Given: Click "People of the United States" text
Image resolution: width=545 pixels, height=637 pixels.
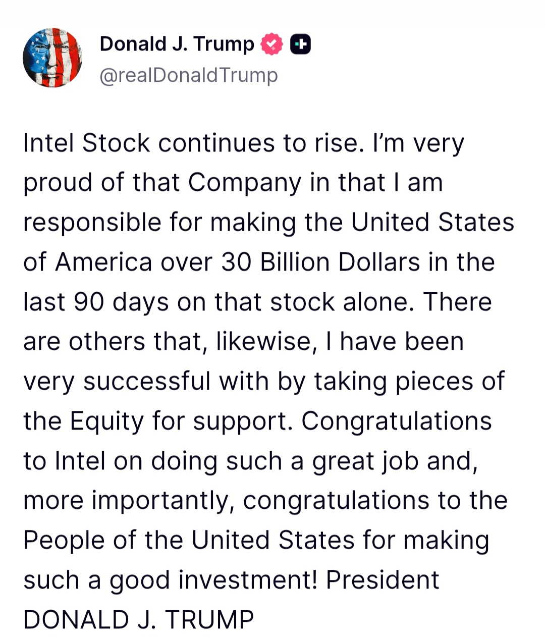Looking at the screenshot, I should [189, 541].
